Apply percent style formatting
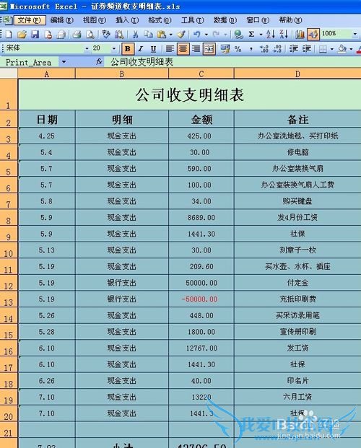The image size is (361, 448). coord(238,49)
